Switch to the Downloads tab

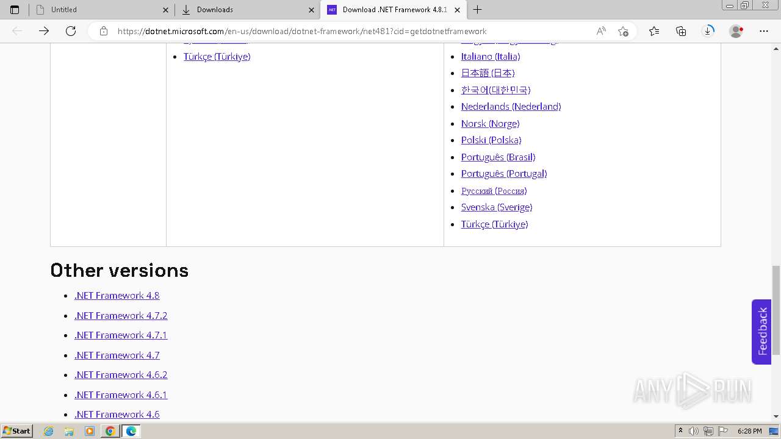click(x=247, y=10)
